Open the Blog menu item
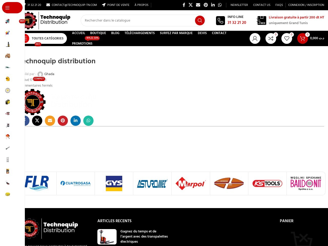328x246 pixels. (115, 33)
